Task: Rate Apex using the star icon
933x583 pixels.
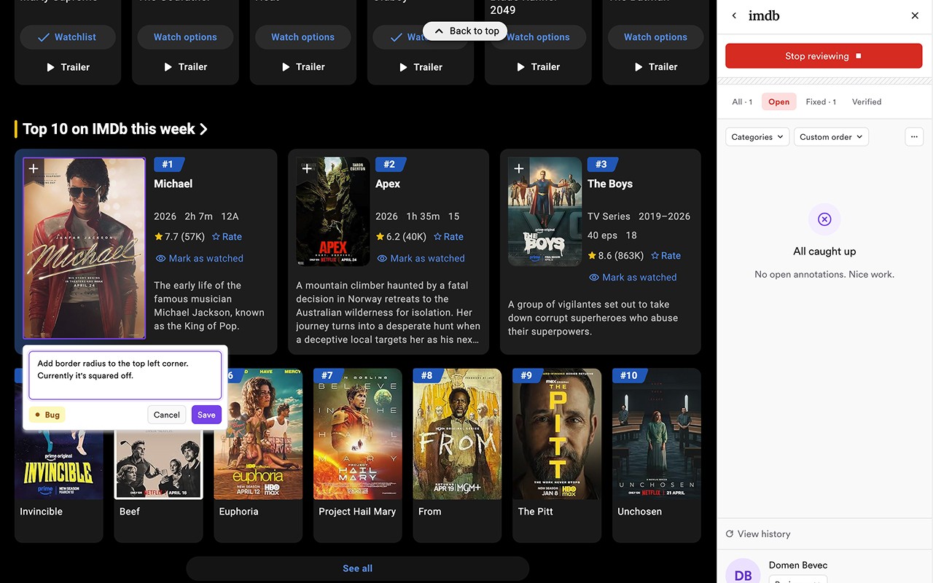Action: tap(448, 237)
